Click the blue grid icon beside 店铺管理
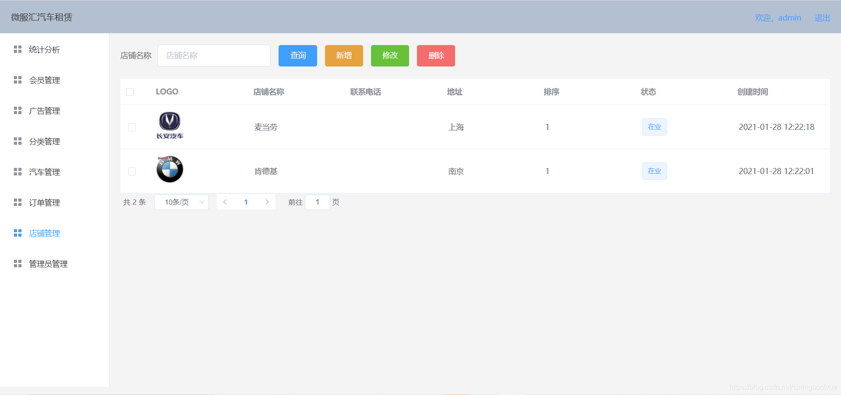 (x=18, y=233)
